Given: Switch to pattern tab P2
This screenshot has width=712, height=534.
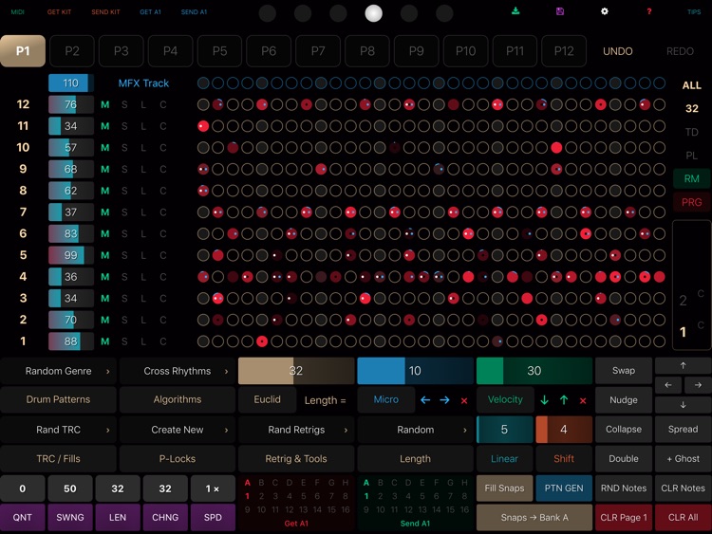Looking at the screenshot, I should [x=72, y=51].
